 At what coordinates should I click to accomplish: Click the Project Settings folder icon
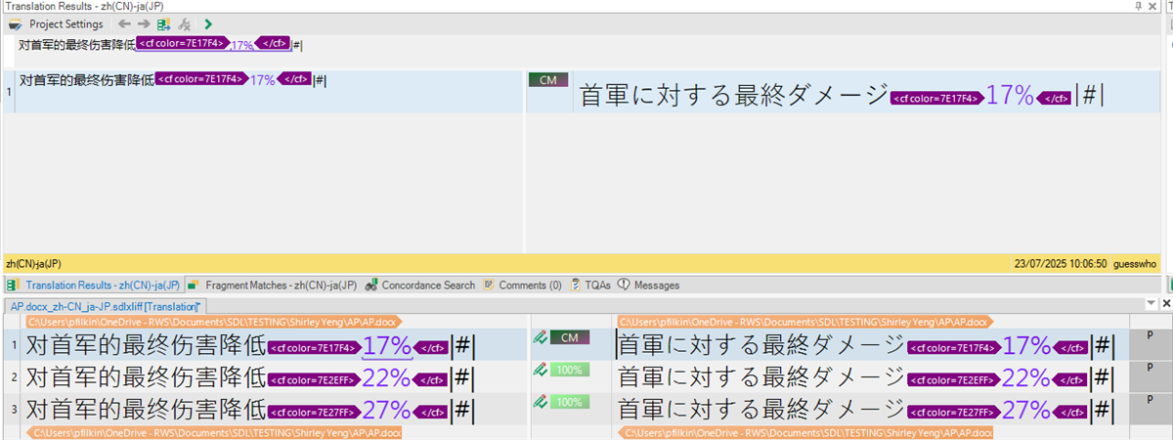point(16,24)
